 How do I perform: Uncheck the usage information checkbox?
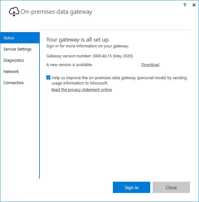click(x=48, y=78)
